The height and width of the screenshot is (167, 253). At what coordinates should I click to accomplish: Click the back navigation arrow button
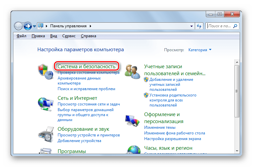click(18, 26)
